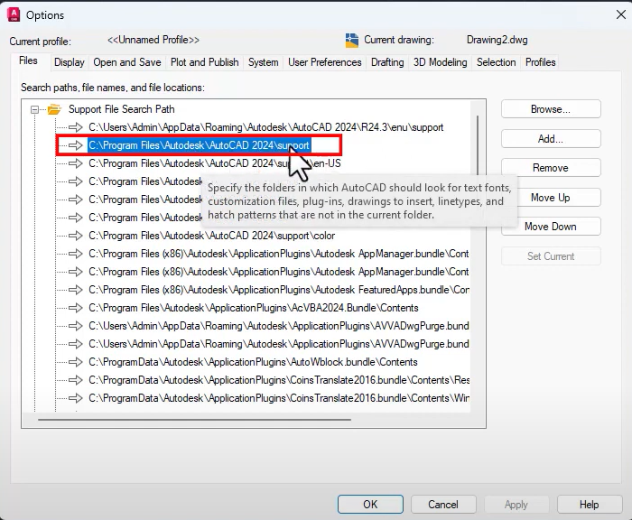Select the path ending in en-US
The height and width of the screenshot is (520, 632).
coord(215,163)
